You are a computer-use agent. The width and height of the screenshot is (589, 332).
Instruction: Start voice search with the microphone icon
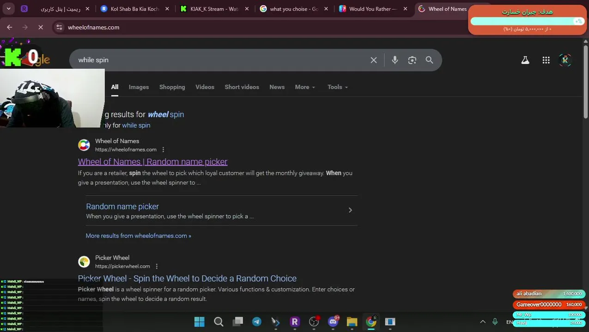pos(395,60)
